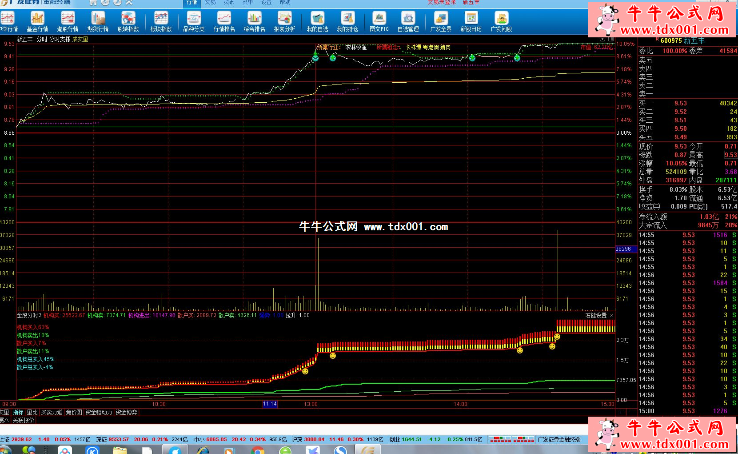Image resolution: width=738 pixels, height=454 pixels.
Task: Switch to 买卖力道 bottom tab
Action: (x=52, y=412)
